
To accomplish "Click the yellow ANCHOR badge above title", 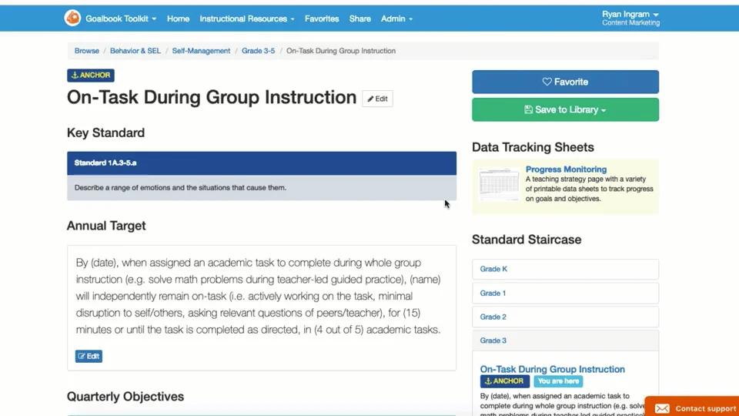I will point(91,75).
